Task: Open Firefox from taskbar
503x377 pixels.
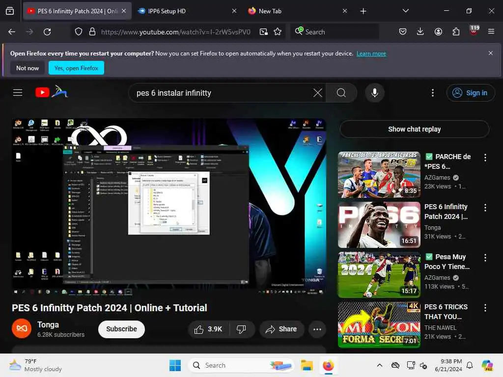Action: click(x=328, y=365)
